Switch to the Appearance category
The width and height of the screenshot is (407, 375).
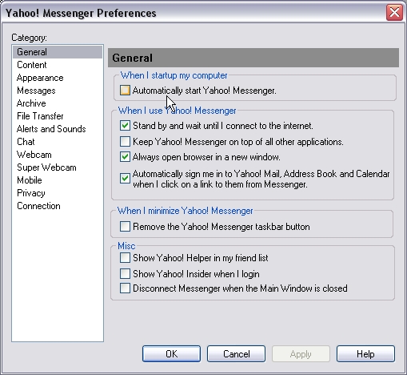pyautogui.click(x=58, y=78)
